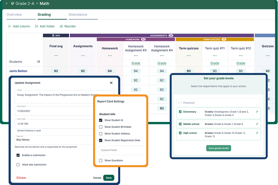Collapse the Homework group header toggle
This screenshot has width=278, height=185.
143,39
